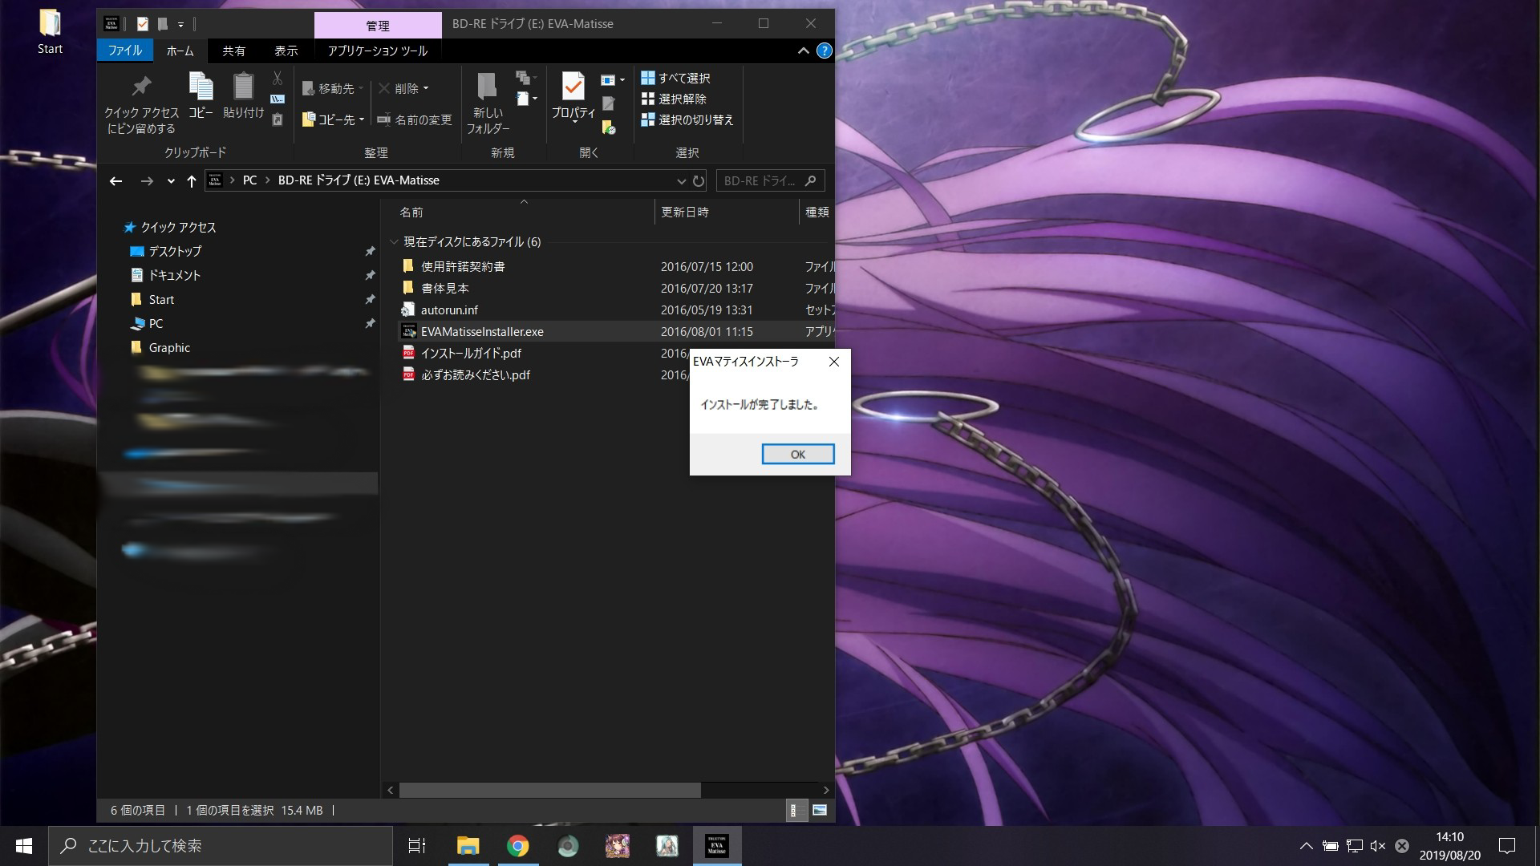Click the Up one level arrow

click(191, 180)
